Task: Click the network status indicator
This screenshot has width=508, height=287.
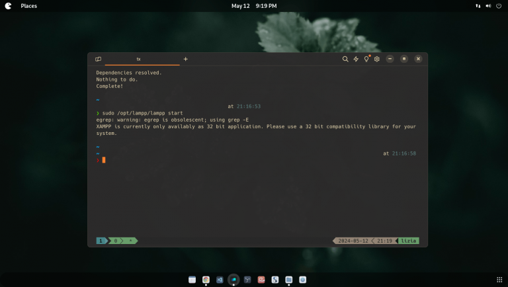Action: coord(478,6)
